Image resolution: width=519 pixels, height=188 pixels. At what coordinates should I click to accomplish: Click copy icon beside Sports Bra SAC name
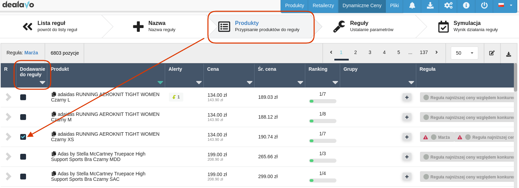point(54,174)
